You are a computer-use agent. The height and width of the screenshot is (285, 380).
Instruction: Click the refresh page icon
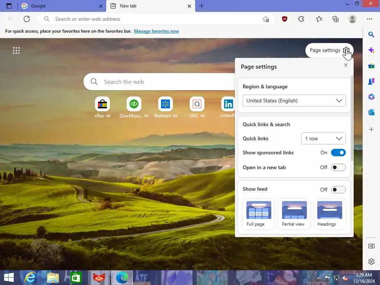coord(27,19)
